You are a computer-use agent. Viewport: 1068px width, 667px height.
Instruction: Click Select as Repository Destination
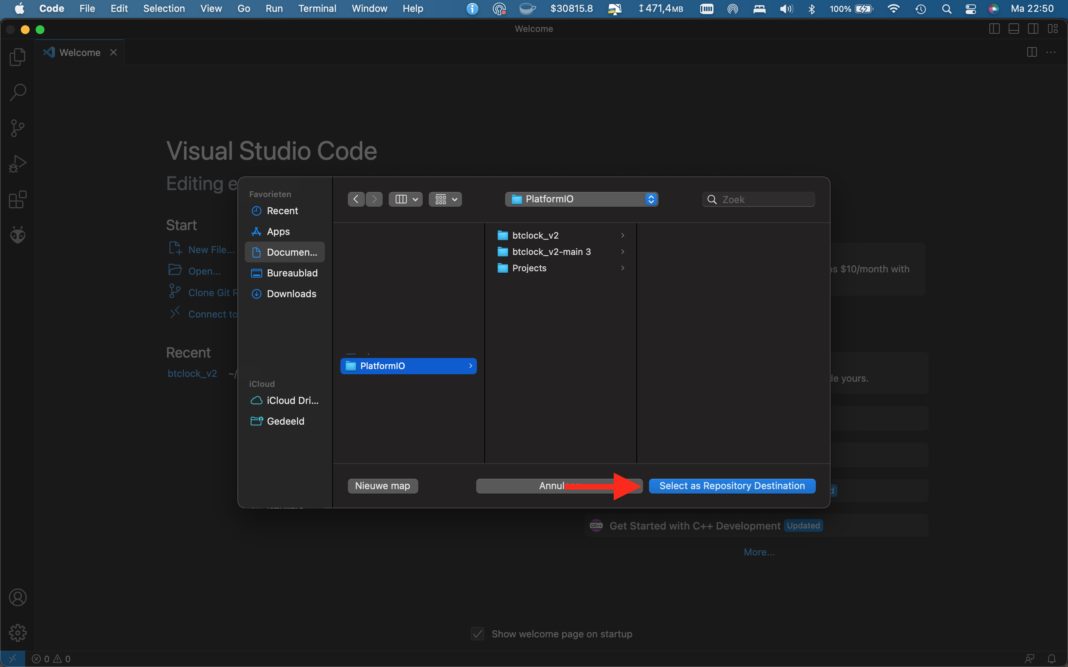coord(732,486)
